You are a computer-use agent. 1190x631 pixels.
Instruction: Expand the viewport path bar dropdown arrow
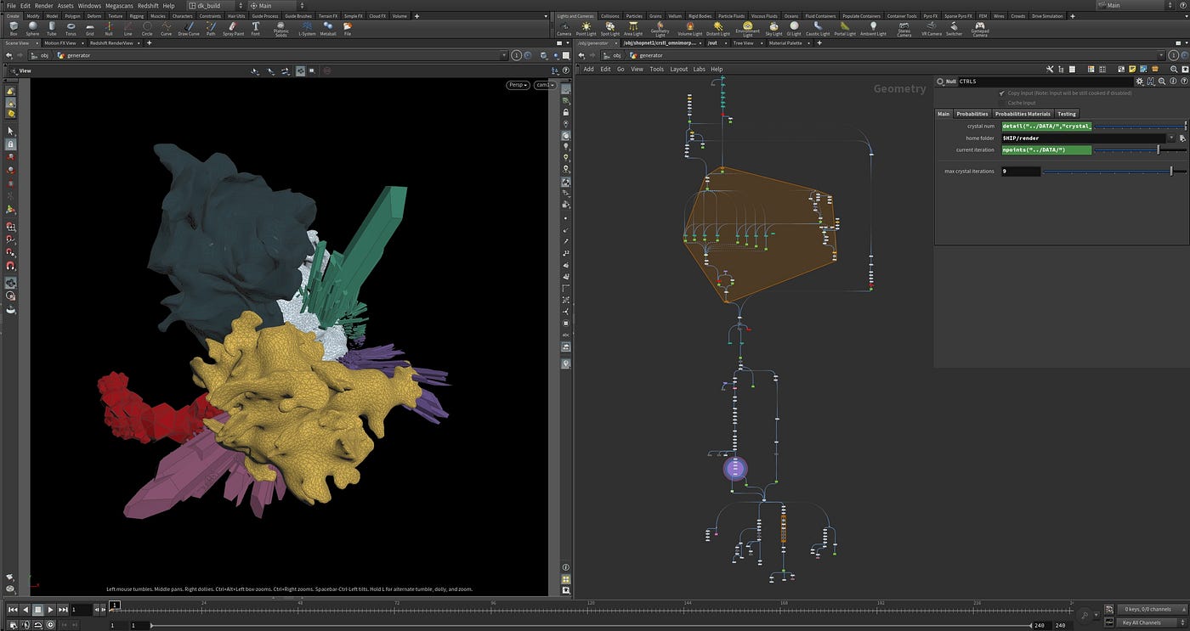pos(504,55)
